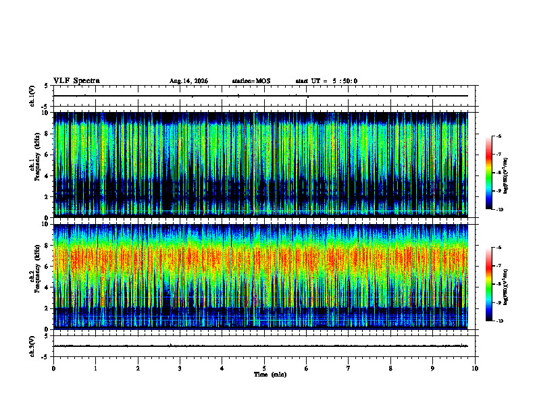Click the ch.2 PSD color scale bar
This screenshot has height=413, width=535.
(489, 284)
